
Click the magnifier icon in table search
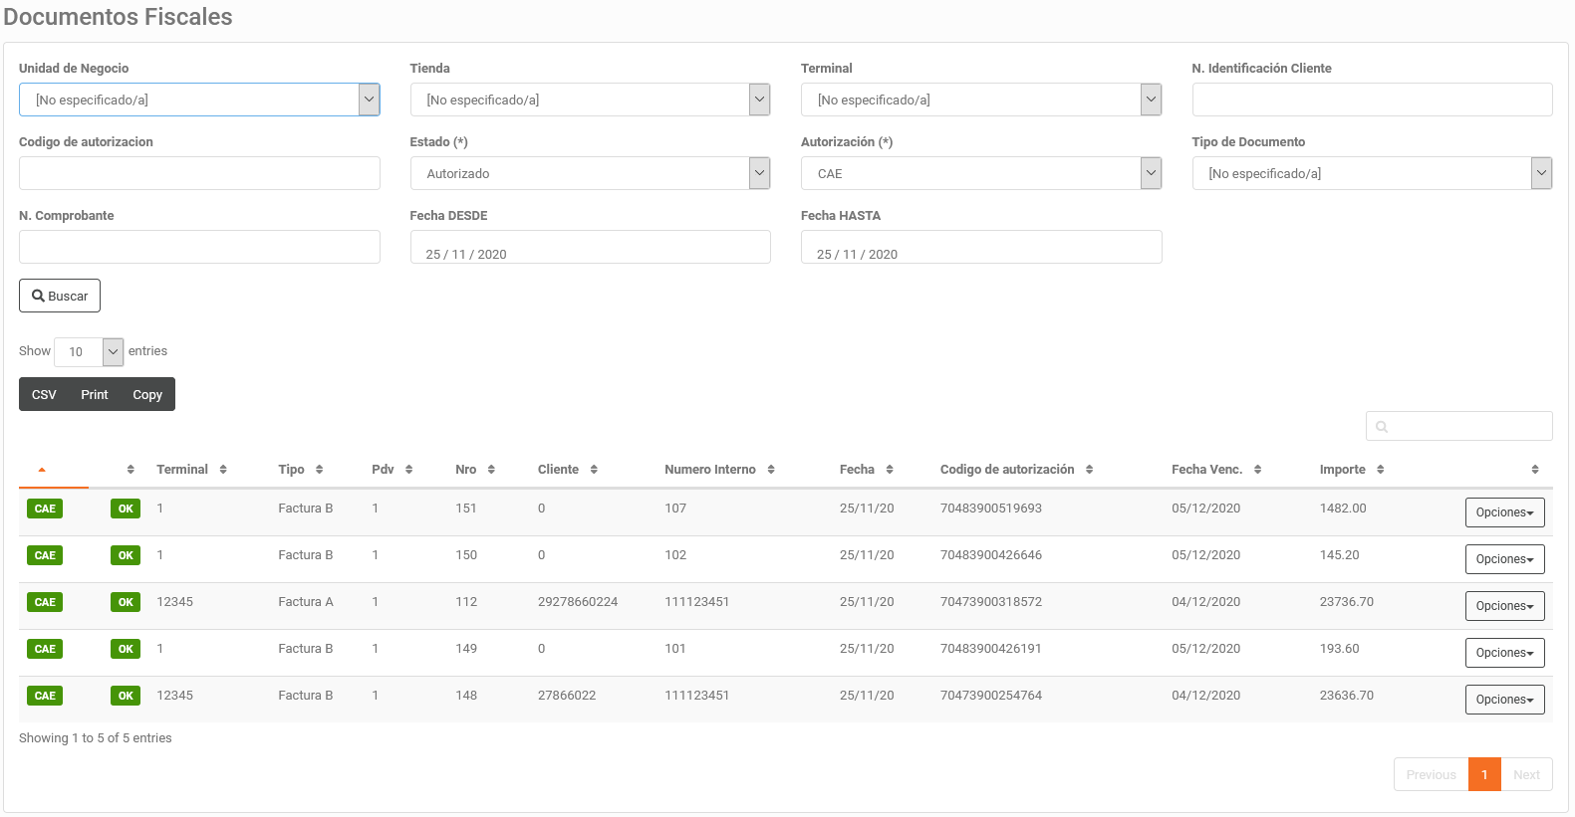coord(1382,427)
